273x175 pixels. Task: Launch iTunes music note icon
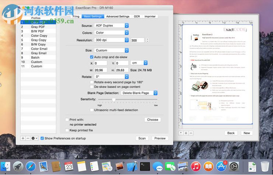[x=196, y=166]
